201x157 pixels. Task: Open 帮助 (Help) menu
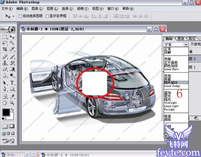coord(128,9)
